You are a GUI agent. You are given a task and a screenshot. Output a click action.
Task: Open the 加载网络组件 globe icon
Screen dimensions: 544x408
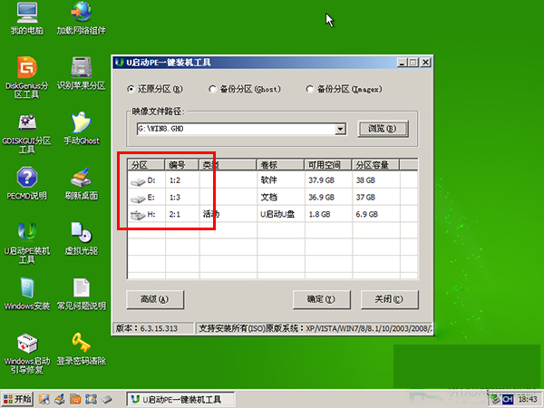tap(82, 18)
